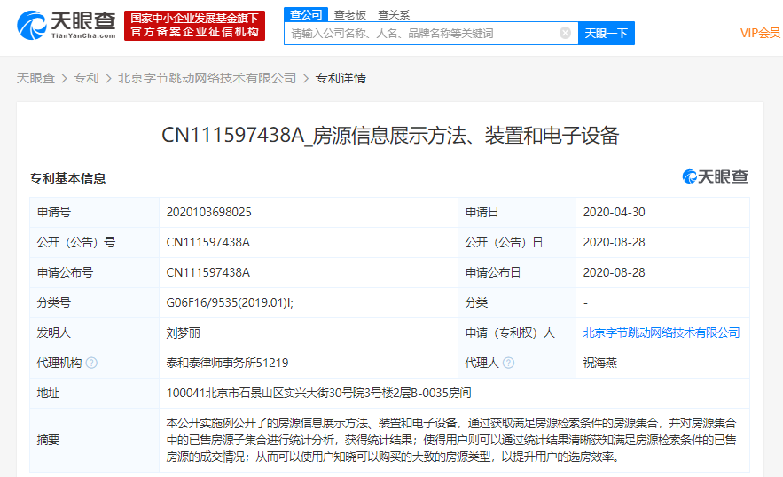Click the patent title CN111597438A heading
This screenshot has width=783, height=477.
coord(390,136)
